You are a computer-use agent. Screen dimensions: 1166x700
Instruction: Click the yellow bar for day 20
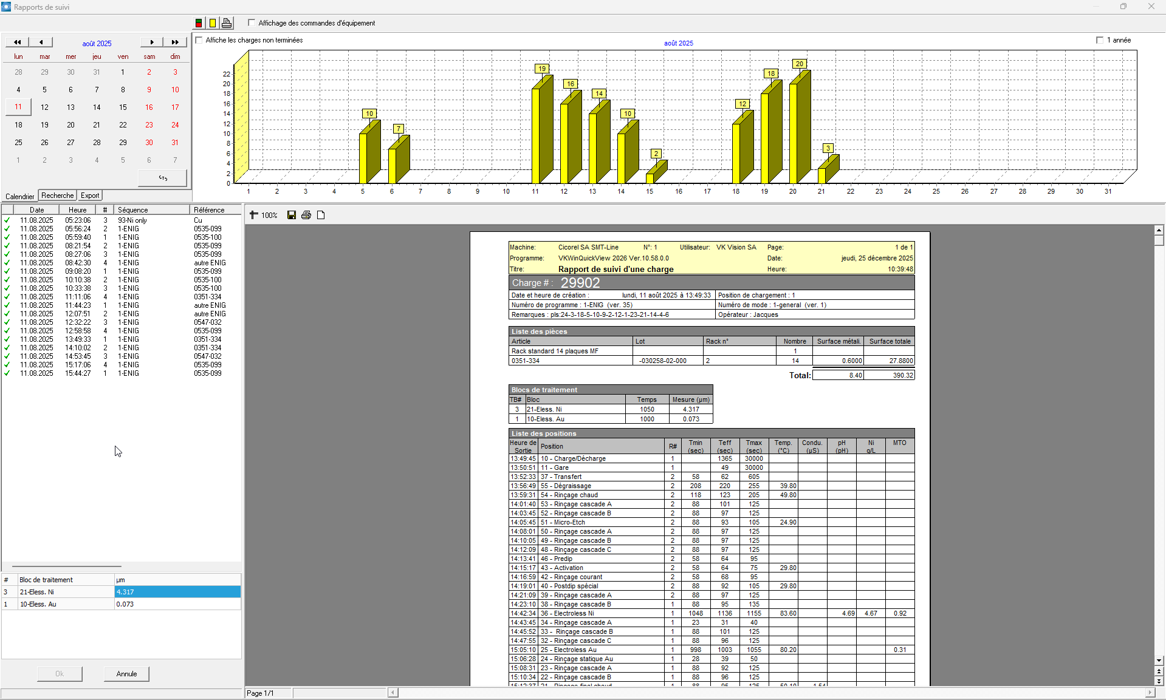pos(793,134)
